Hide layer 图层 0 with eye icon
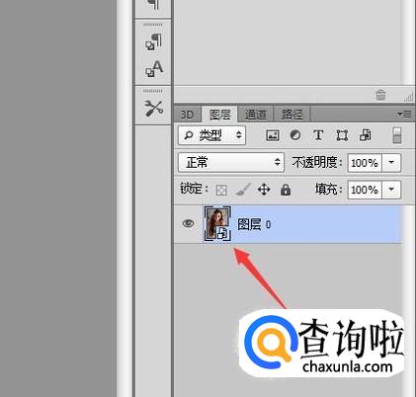The height and width of the screenshot is (397, 416). point(188,223)
